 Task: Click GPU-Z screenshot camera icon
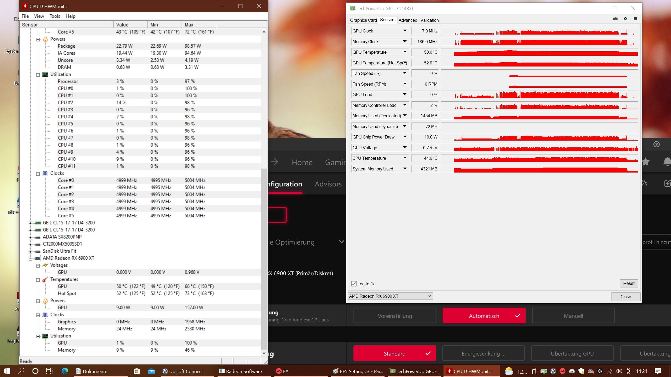[615, 19]
